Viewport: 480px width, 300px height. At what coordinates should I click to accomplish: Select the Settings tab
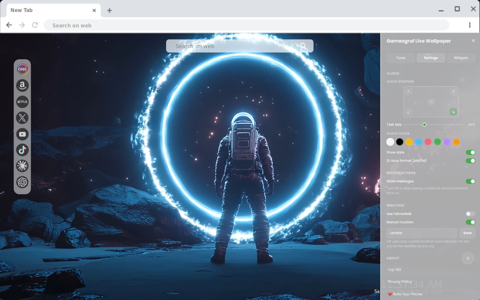(431, 58)
